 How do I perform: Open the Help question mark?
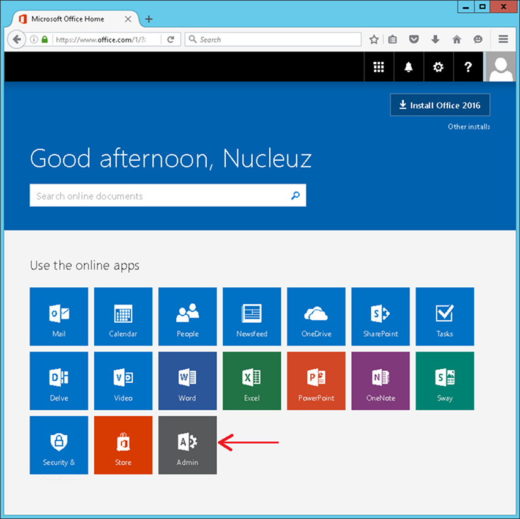pyautogui.click(x=468, y=67)
